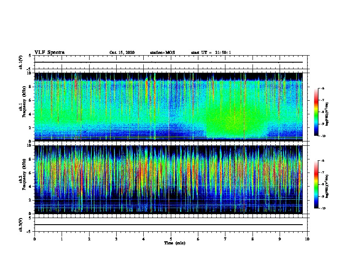Viewport: 346px width, 268px height.
Task: Click "-10" on the ch.2 color scale
Action: [323, 208]
